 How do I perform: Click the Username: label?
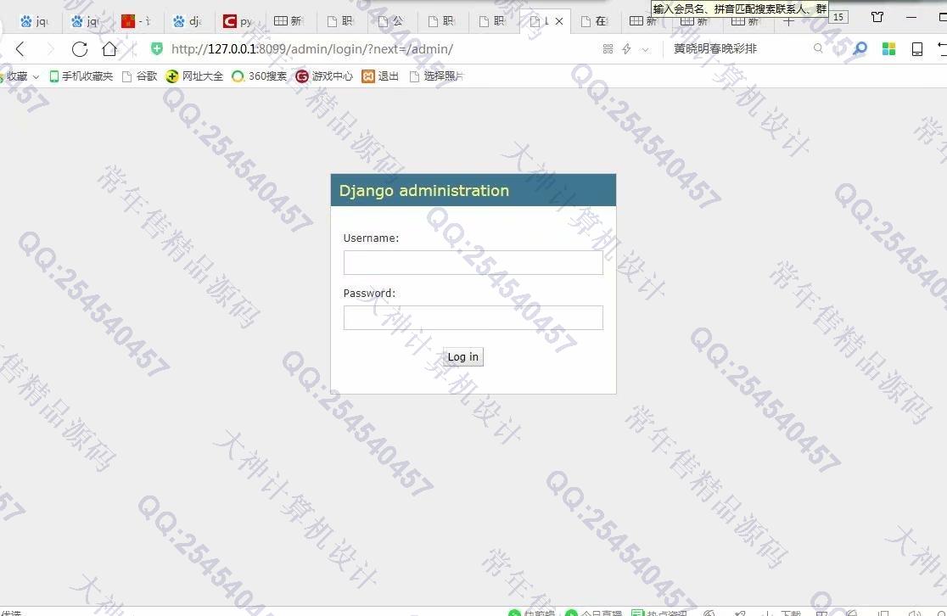point(372,238)
